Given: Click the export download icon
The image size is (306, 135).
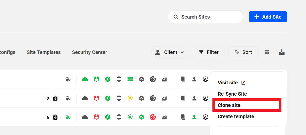Looking at the screenshot, I should (282, 52).
